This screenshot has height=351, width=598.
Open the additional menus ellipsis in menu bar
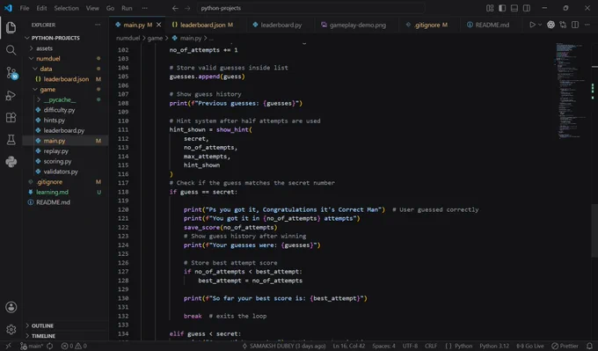click(144, 8)
